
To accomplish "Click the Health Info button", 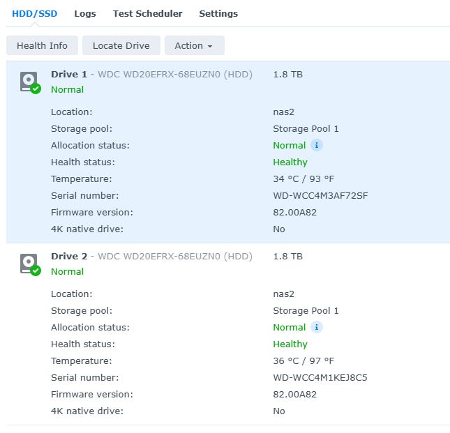I will click(x=42, y=45).
